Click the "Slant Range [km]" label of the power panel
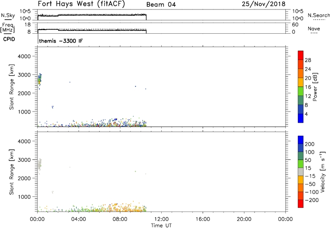 [12, 87]
